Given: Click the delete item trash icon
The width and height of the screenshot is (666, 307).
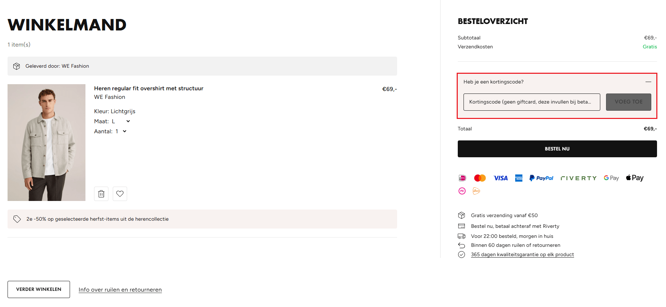Looking at the screenshot, I should tap(101, 193).
